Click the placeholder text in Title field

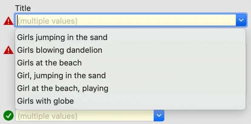tap(47, 21)
